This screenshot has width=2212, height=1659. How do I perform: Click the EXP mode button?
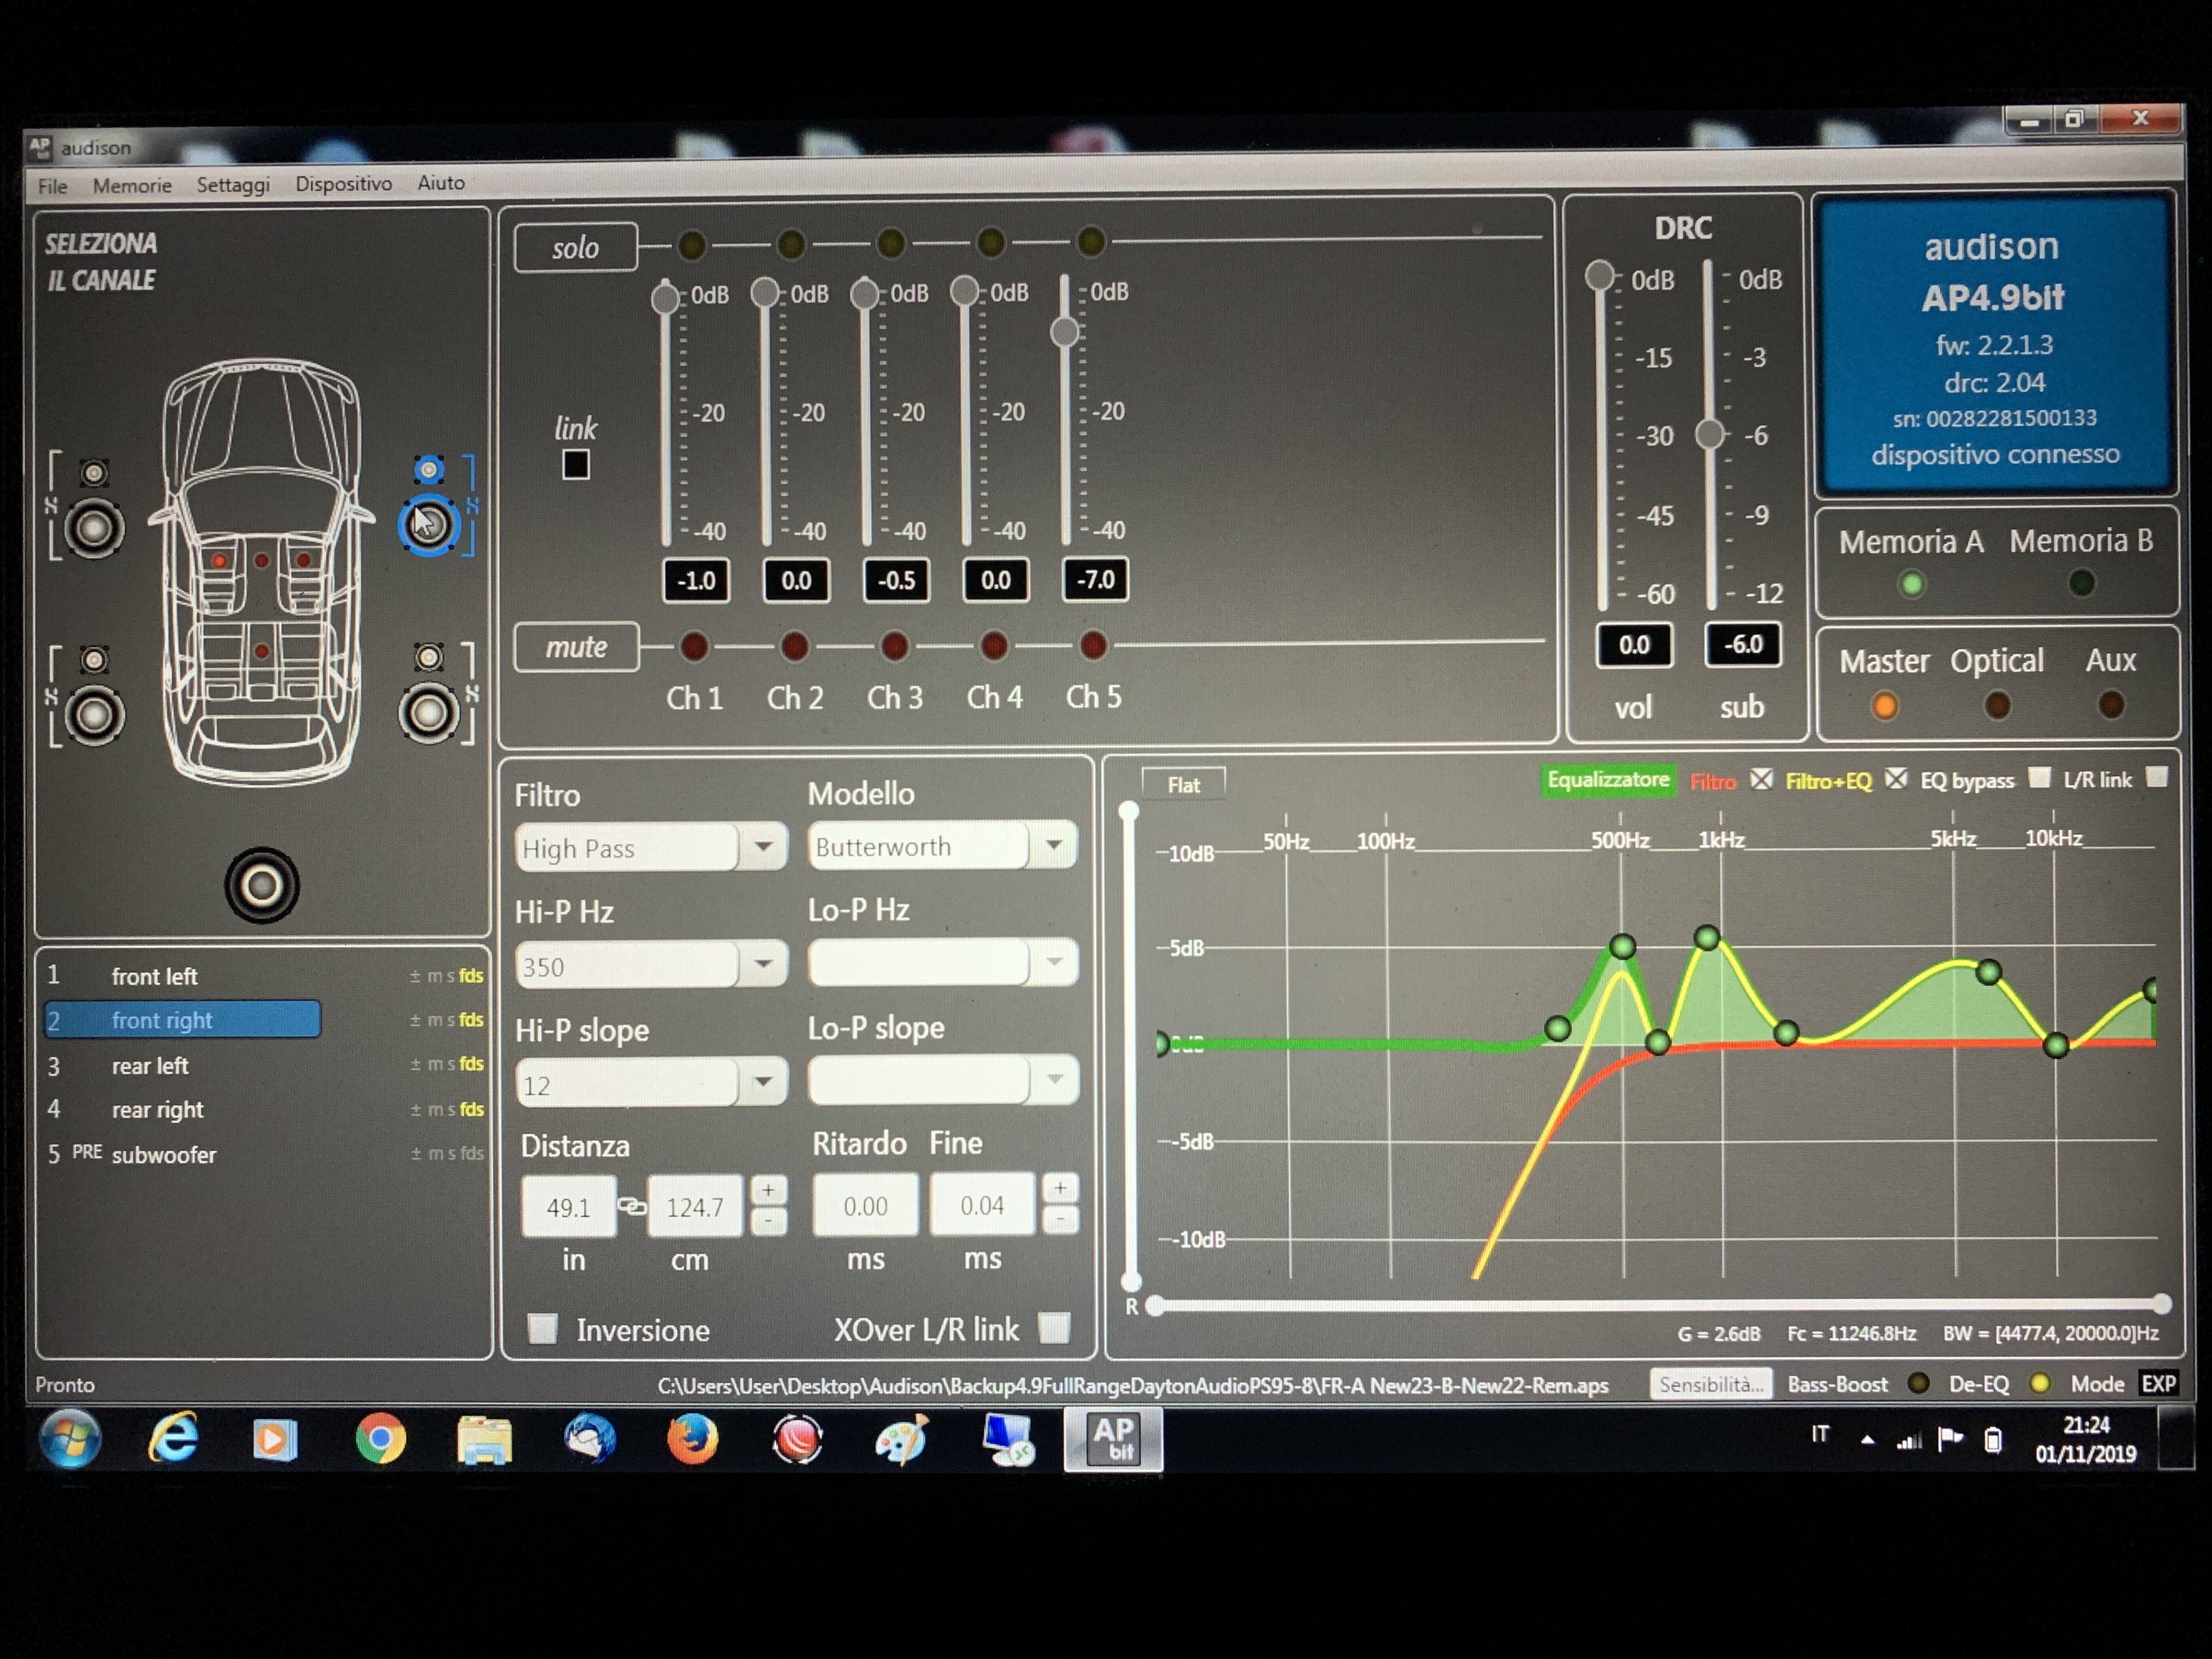[2158, 1383]
